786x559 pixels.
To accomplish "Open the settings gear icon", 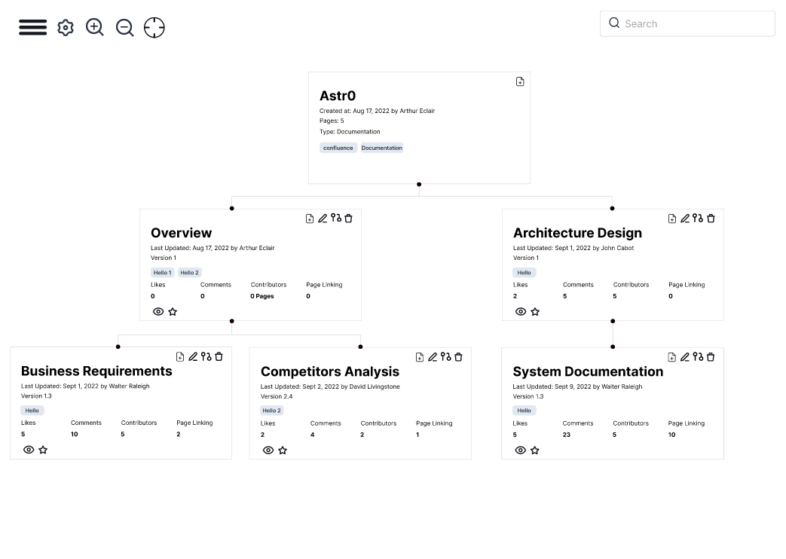I will (x=66, y=27).
